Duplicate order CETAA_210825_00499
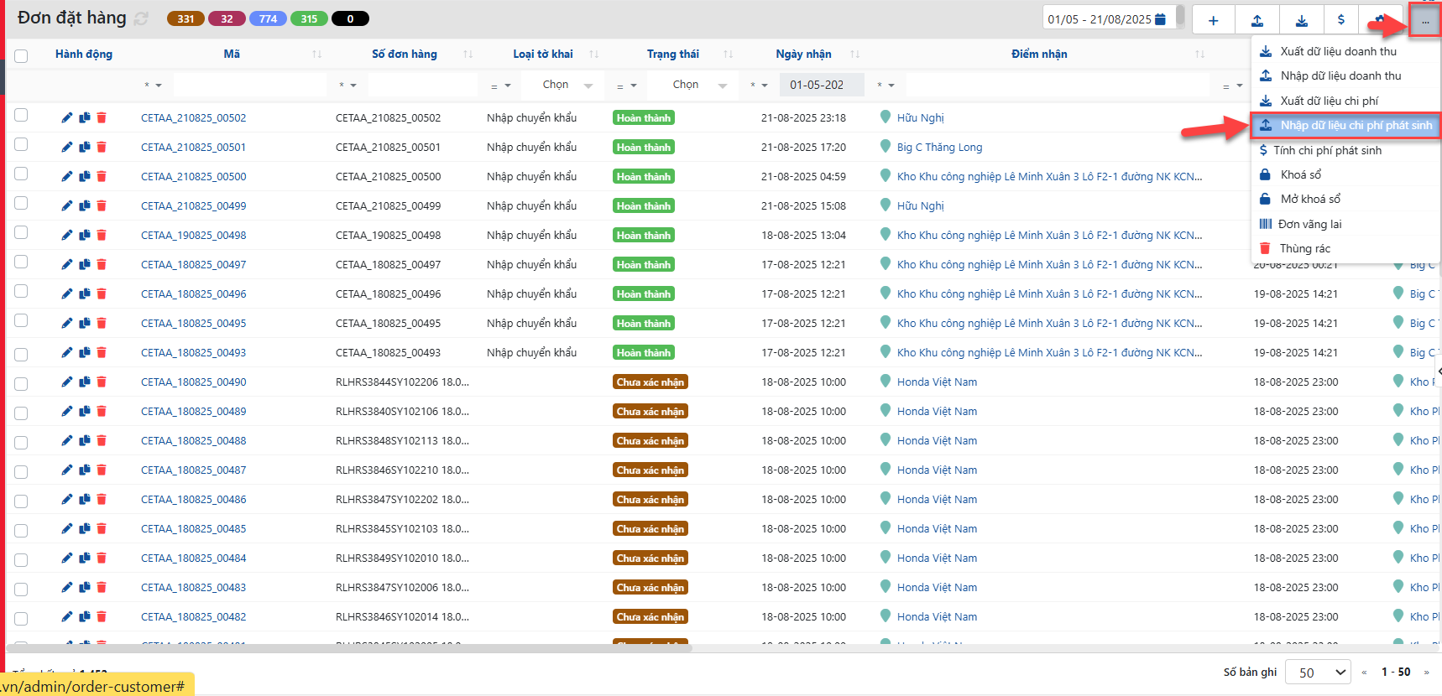 coord(85,205)
